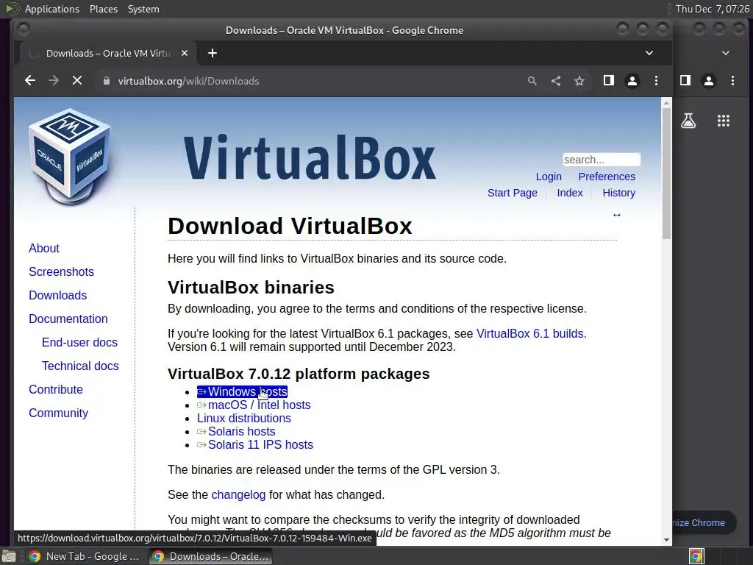The image size is (753, 565).
Task: Open the History link
Action: point(618,193)
